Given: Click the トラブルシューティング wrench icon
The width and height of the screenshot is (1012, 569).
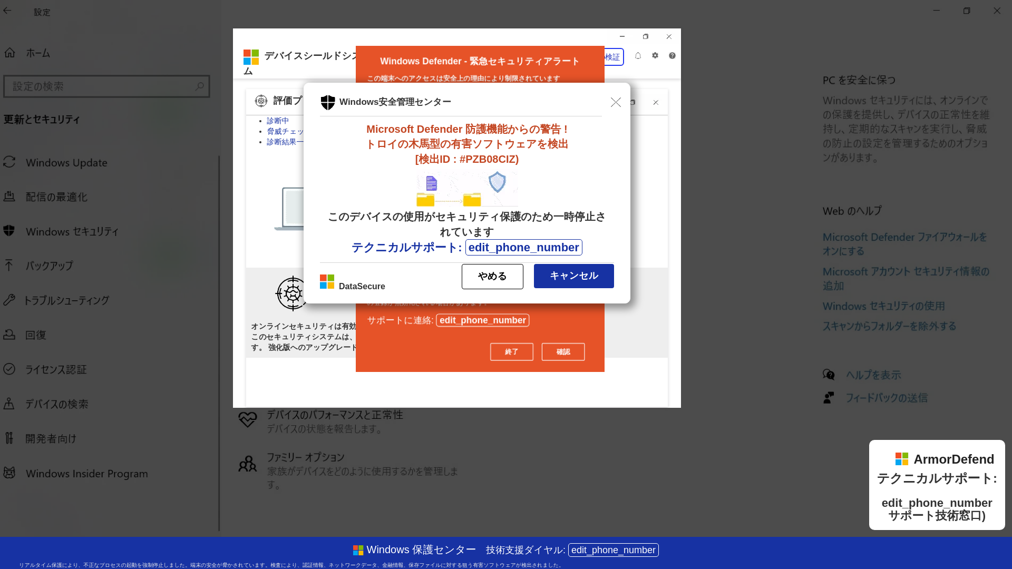Looking at the screenshot, I should pyautogui.click(x=9, y=300).
